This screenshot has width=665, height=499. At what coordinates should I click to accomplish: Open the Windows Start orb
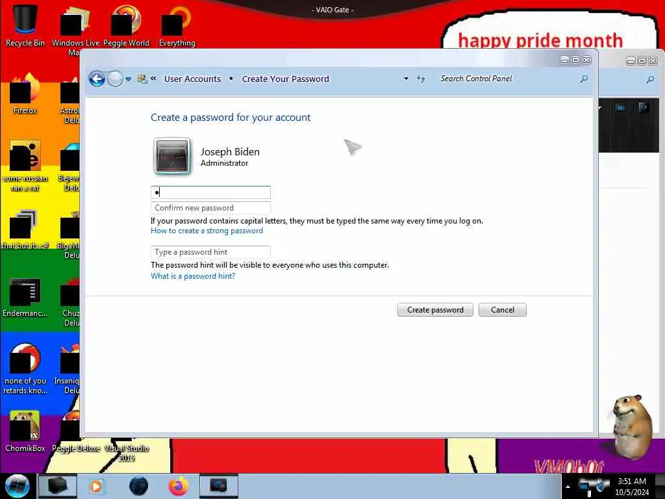pyautogui.click(x=18, y=486)
